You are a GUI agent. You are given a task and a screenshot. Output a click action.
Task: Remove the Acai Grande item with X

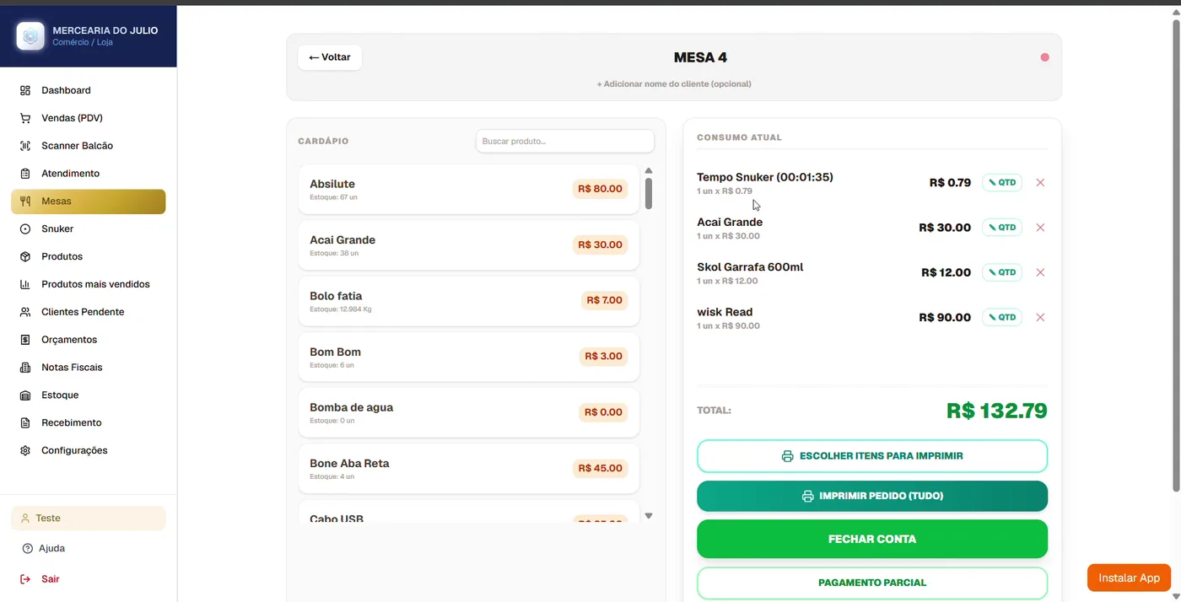1040,228
